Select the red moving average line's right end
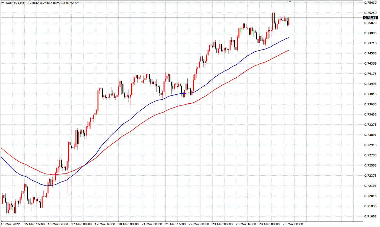Screen dimensions: 380x227 [289, 50]
